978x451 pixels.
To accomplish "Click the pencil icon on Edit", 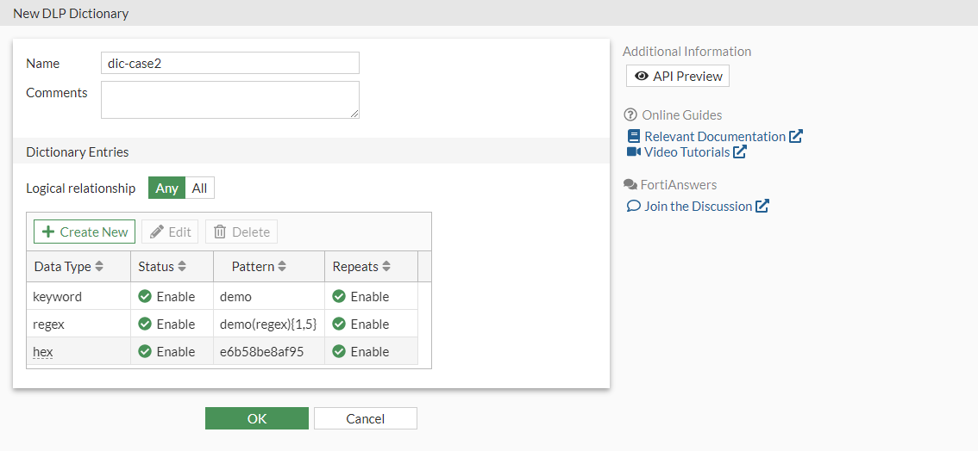I will [x=157, y=232].
